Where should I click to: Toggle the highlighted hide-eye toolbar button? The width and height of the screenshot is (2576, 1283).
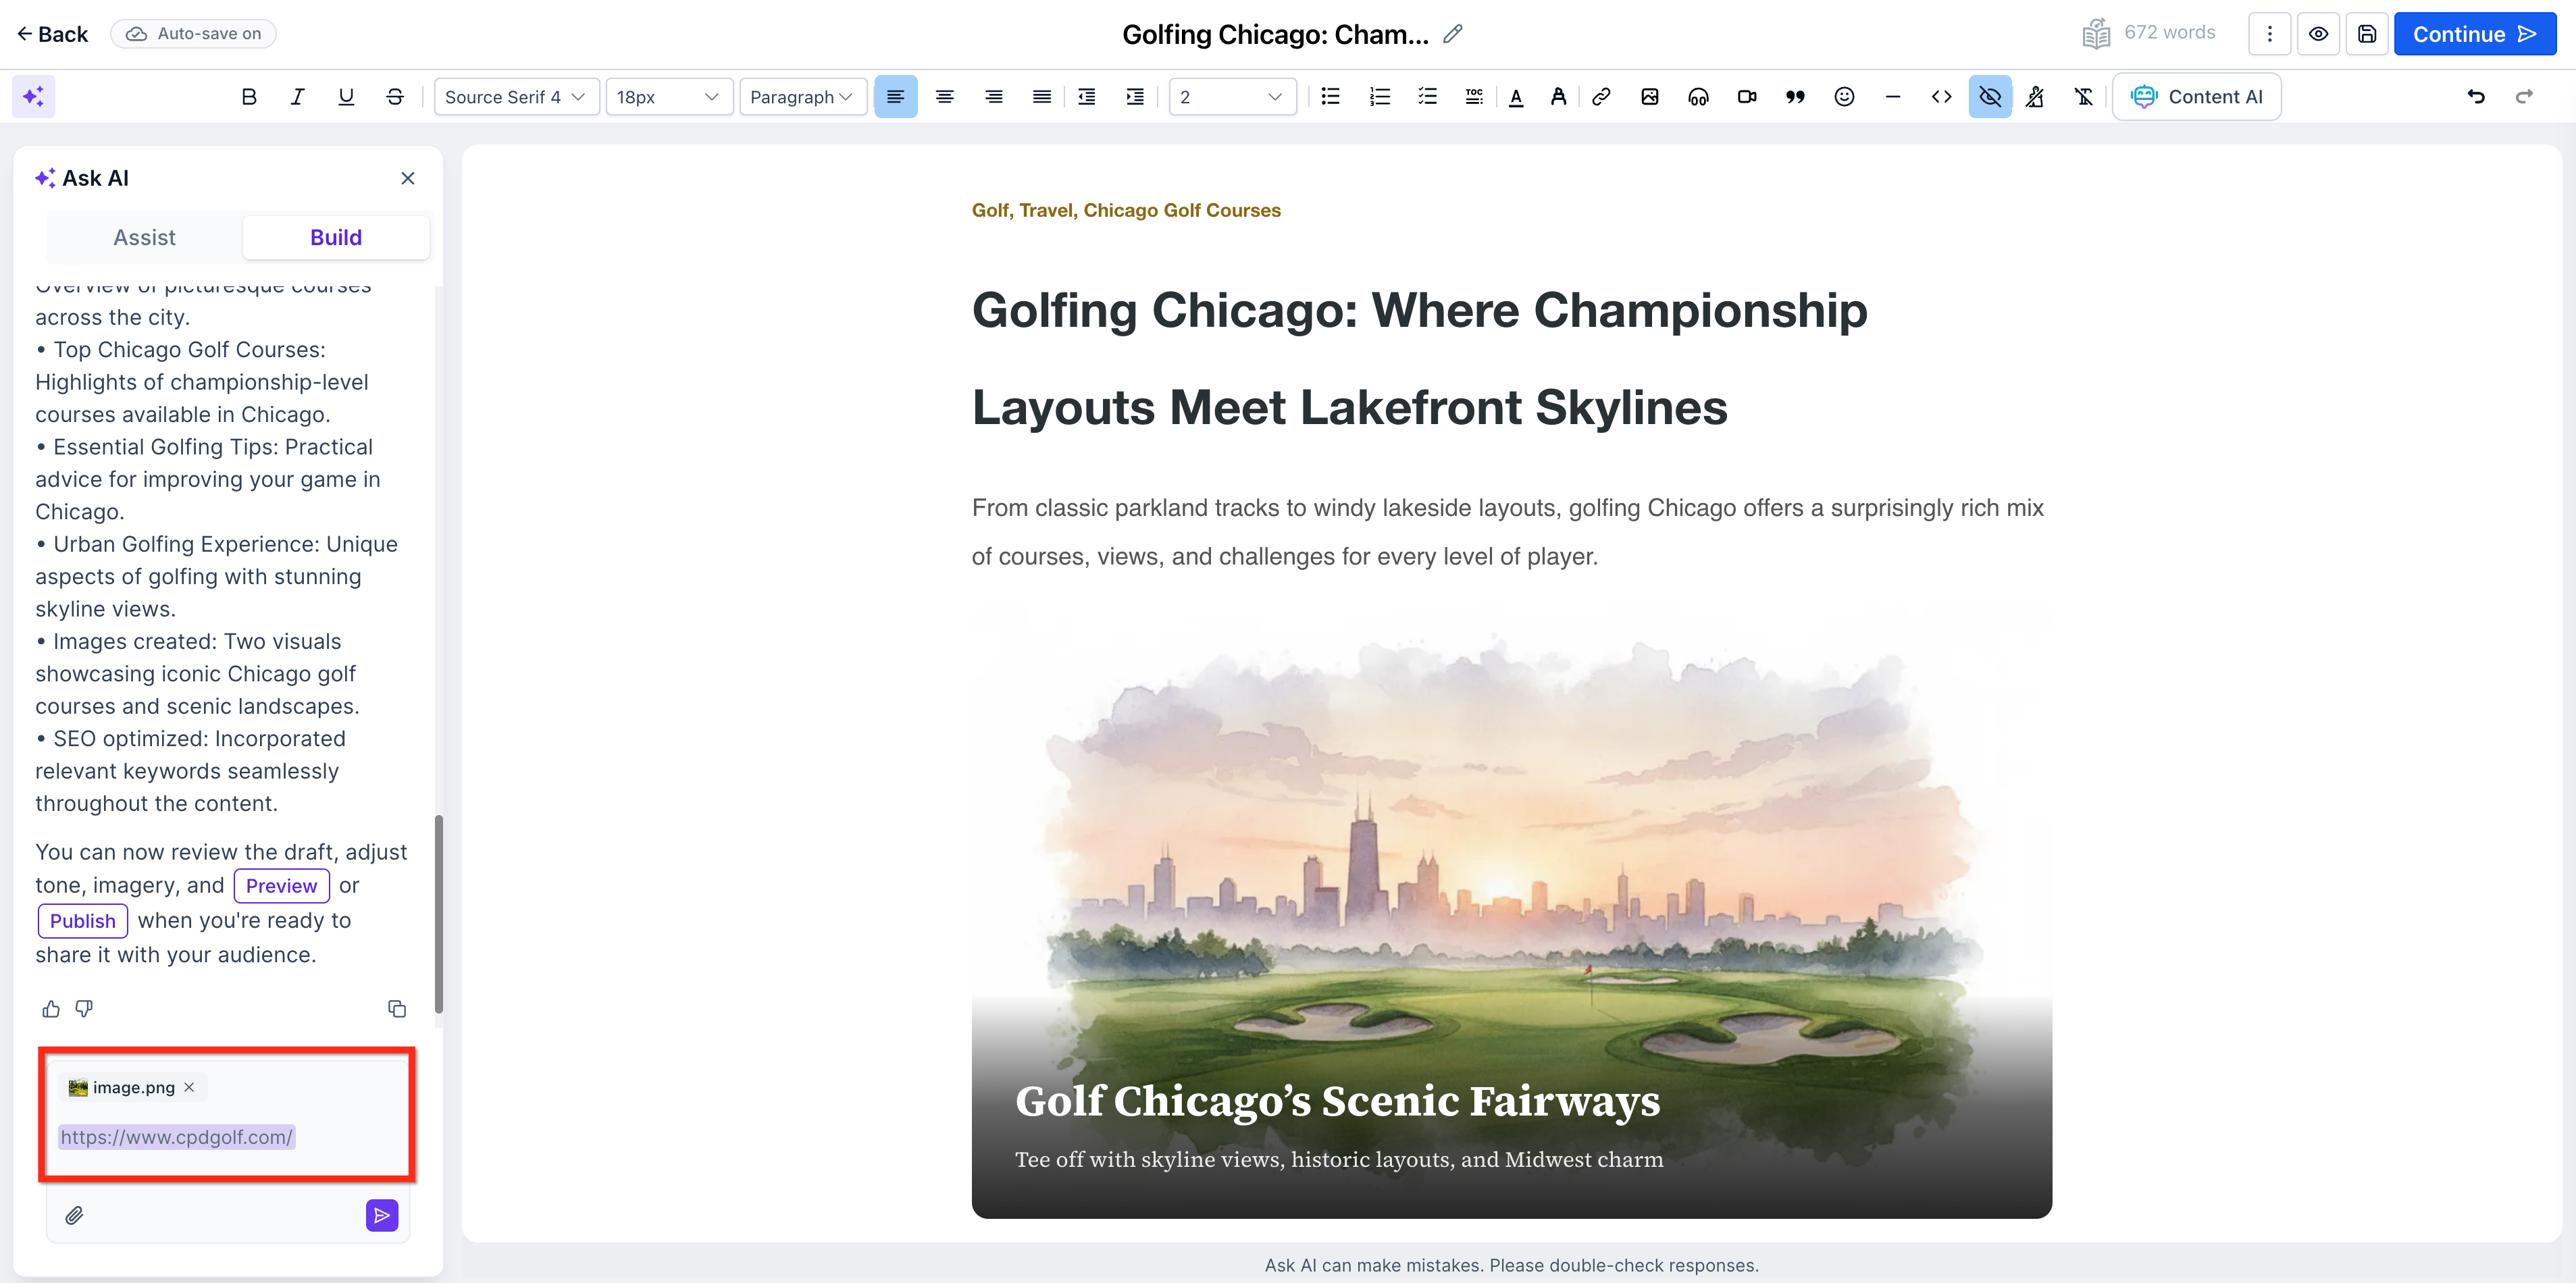(x=1989, y=97)
